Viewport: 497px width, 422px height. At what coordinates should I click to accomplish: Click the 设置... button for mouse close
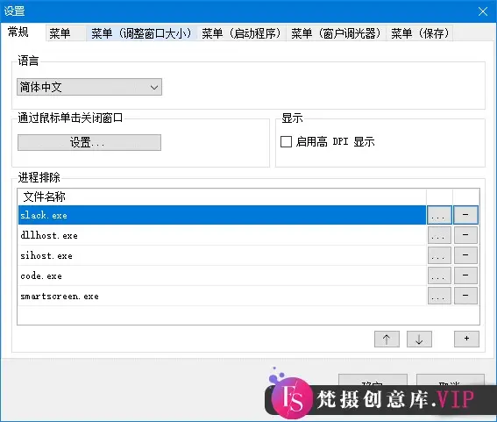(x=89, y=142)
